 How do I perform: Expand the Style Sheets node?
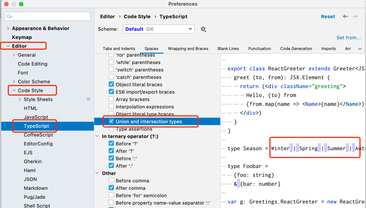click(x=20, y=99)
